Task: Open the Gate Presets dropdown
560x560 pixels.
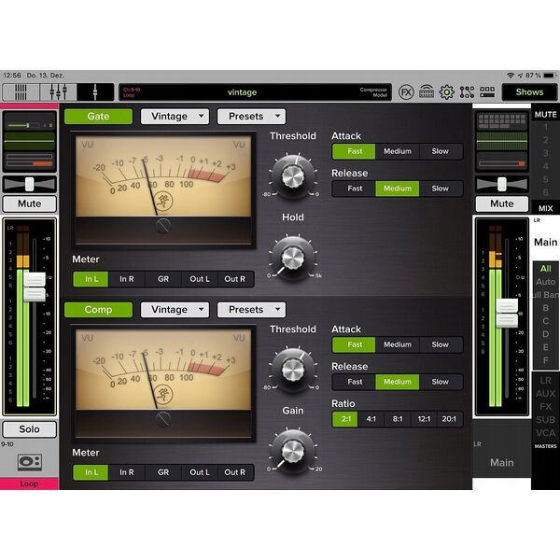Action: [x=251, y=117]
